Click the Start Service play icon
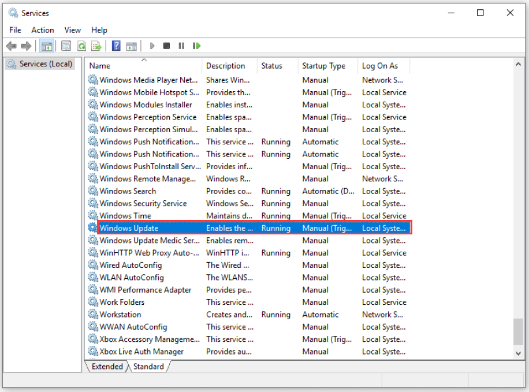Screen dimensions: 529x392 coord(152,46)
